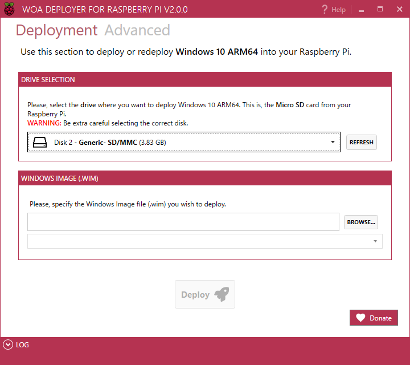410x365 pixels.
Task: Open Help from the title bar
Action: tap(334, 10)
